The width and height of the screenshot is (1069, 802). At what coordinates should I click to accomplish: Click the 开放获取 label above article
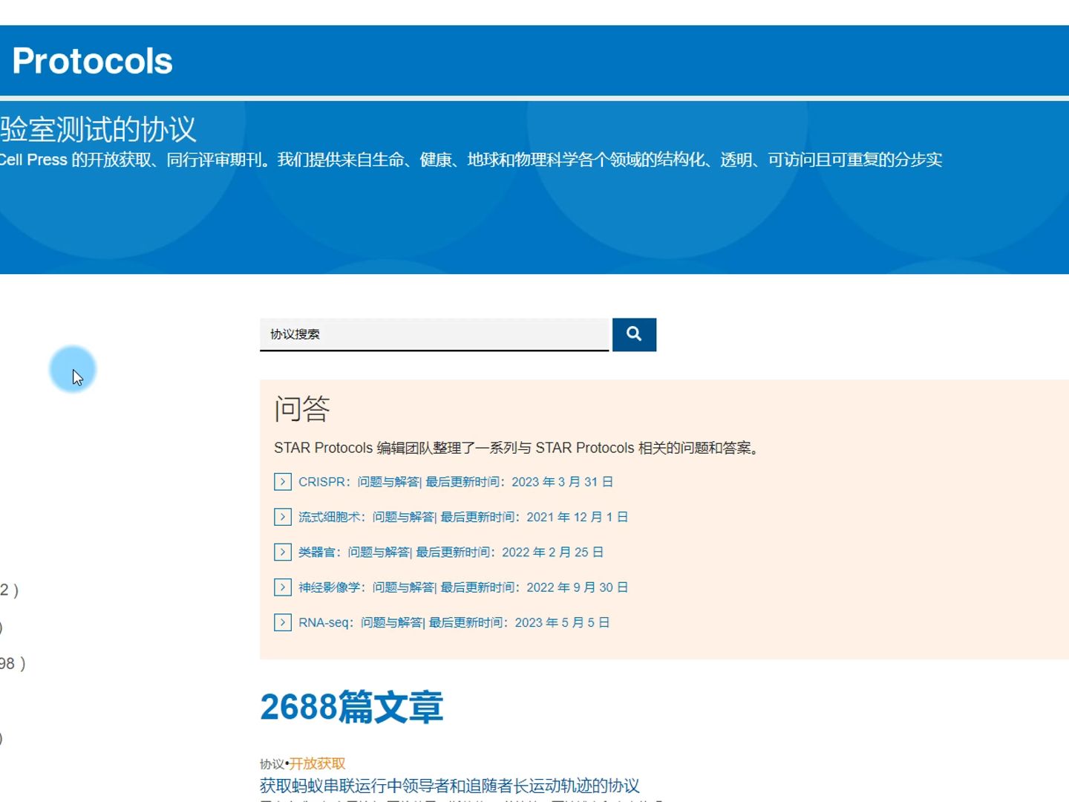click(317, 763)
